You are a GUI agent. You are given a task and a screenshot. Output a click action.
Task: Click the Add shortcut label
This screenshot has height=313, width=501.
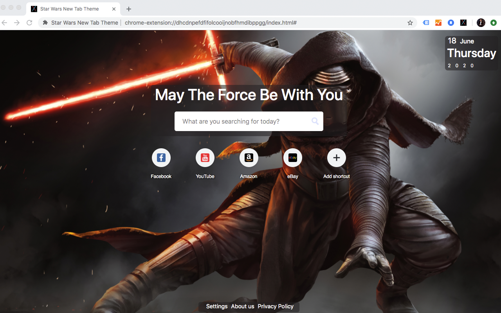[x=337, y=176]
